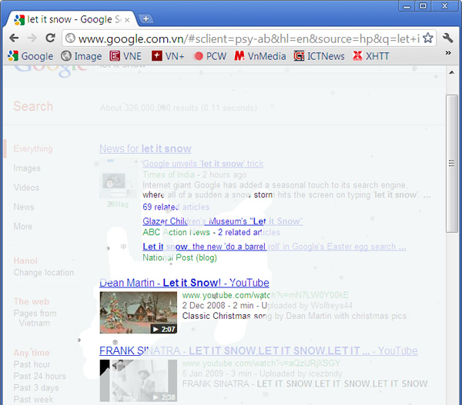Click the address bar URL field

tap(249, 38)
